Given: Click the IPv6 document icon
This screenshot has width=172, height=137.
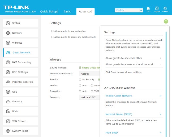Looking at the screenshot, I should point(8,111).
